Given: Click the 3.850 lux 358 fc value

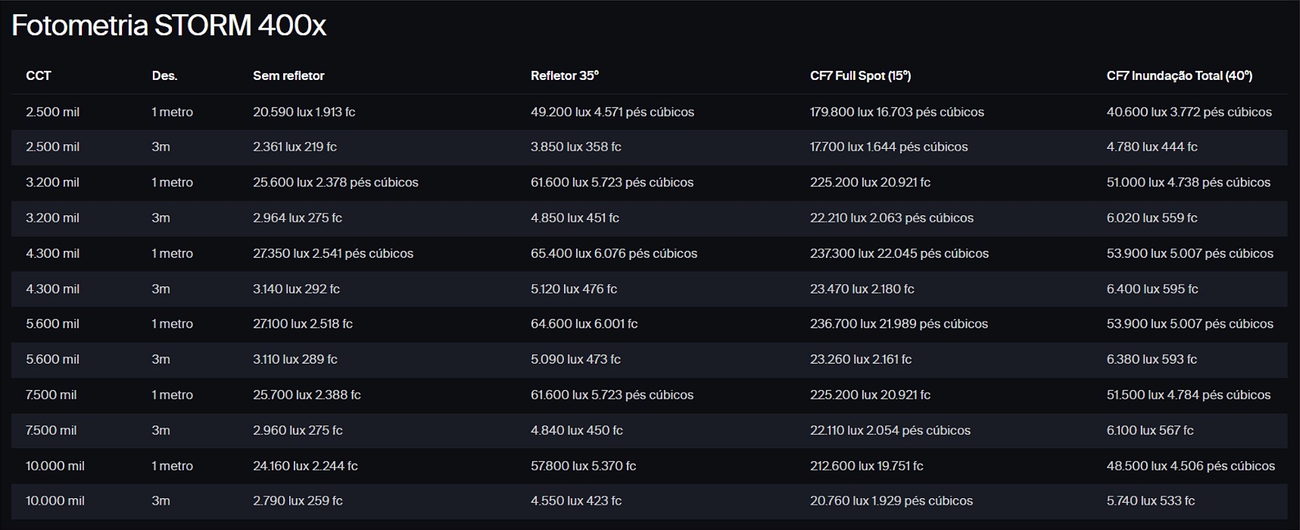Looking at the screenshot, I should click(x=576, y=147).
